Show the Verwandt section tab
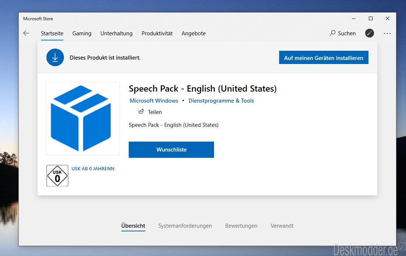The height and width of the screenshot is (256, 406). point(282,226)
